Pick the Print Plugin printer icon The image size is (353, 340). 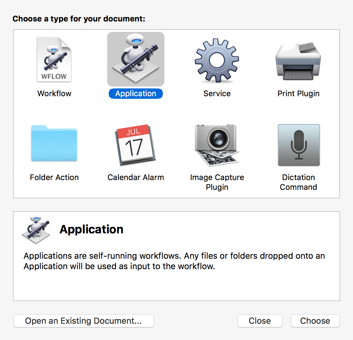(298, 61)
